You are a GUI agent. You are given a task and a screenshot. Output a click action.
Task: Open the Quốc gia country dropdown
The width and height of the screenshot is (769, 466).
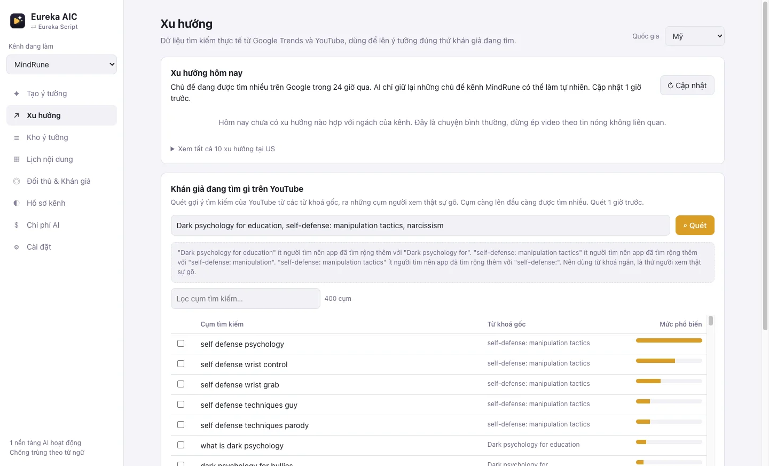point(695,36)
